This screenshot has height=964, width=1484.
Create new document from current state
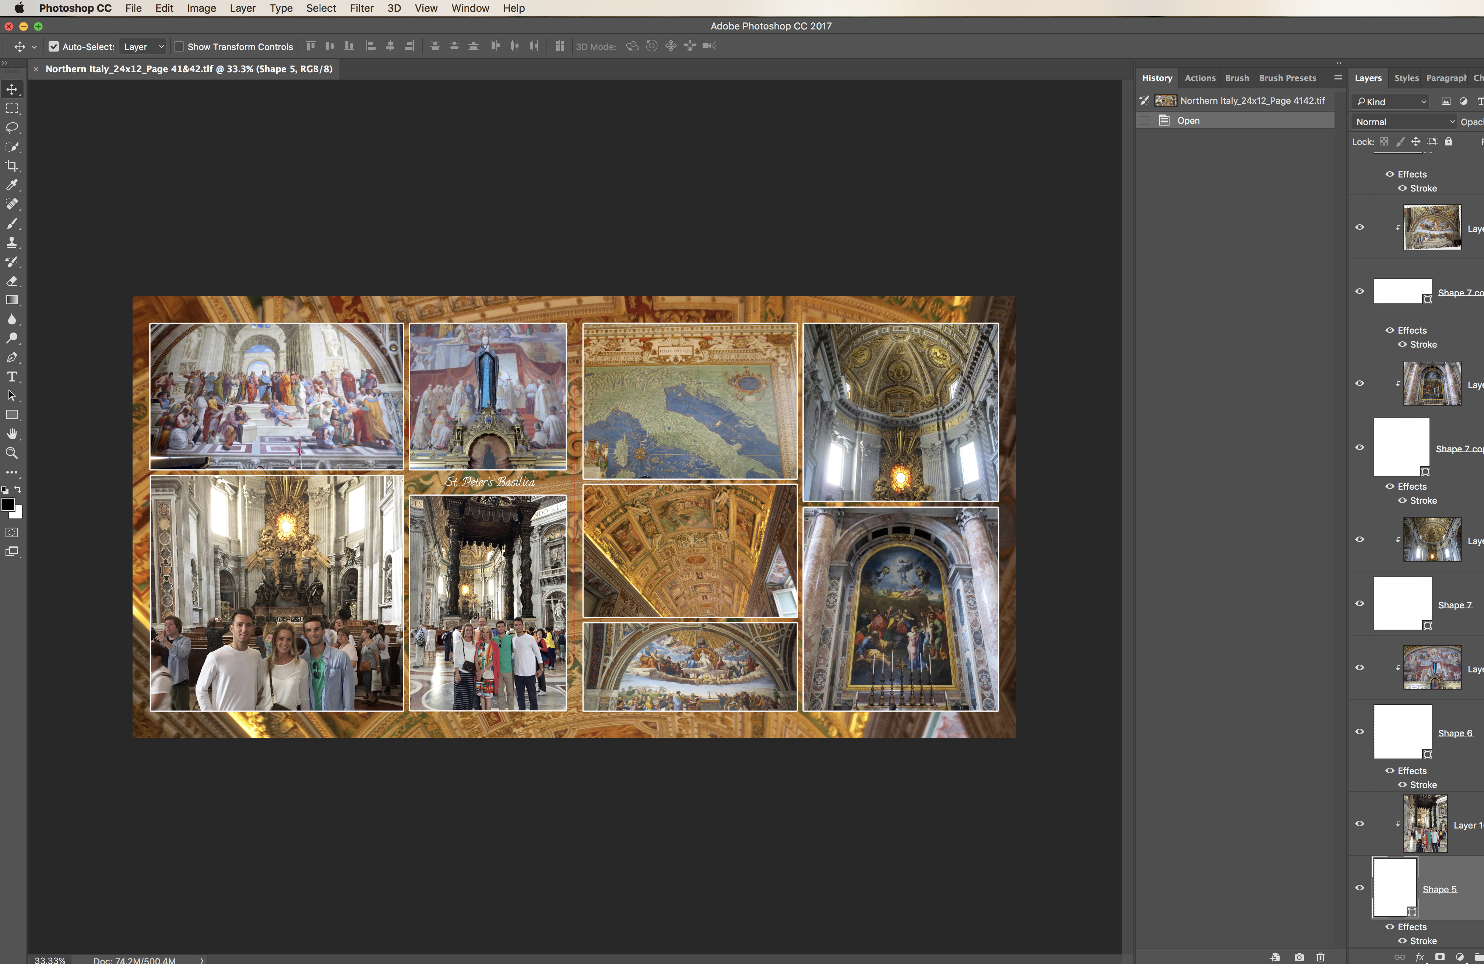1275,957
